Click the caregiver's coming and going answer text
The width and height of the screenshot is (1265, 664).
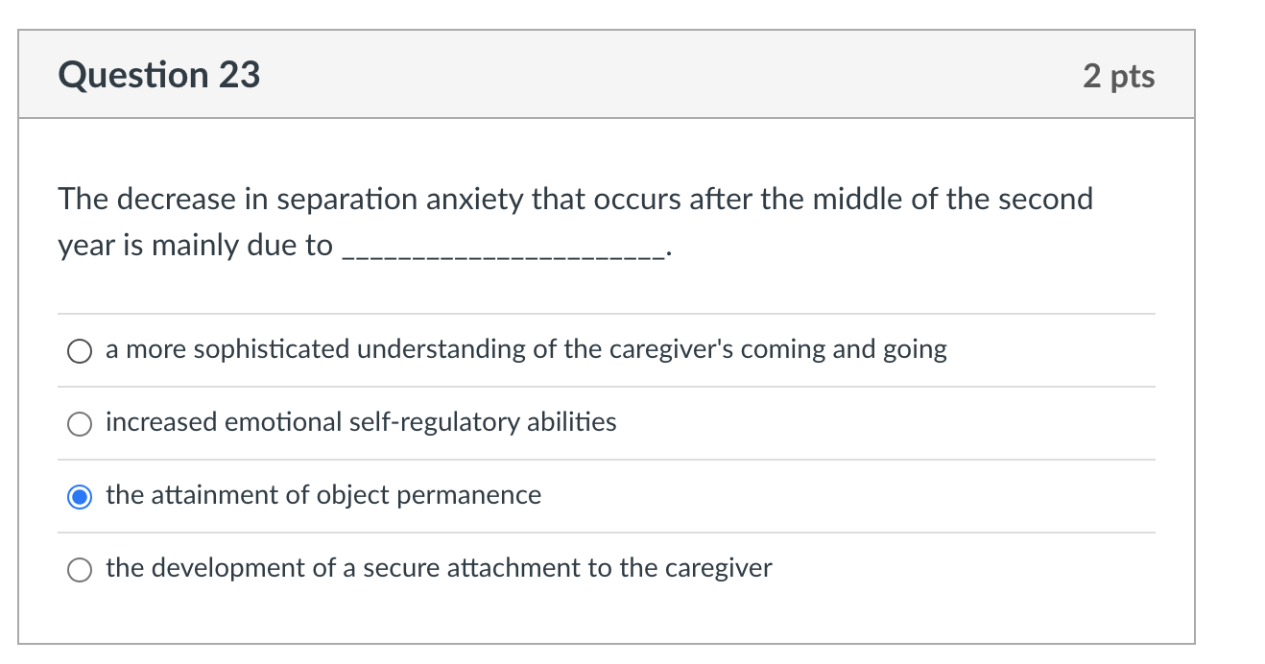tap(526, 349)
